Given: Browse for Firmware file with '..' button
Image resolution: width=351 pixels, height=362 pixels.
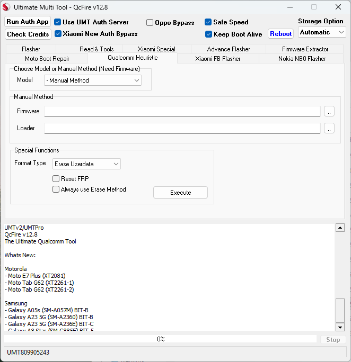Looking at the screenshot, I should (329, 111).
